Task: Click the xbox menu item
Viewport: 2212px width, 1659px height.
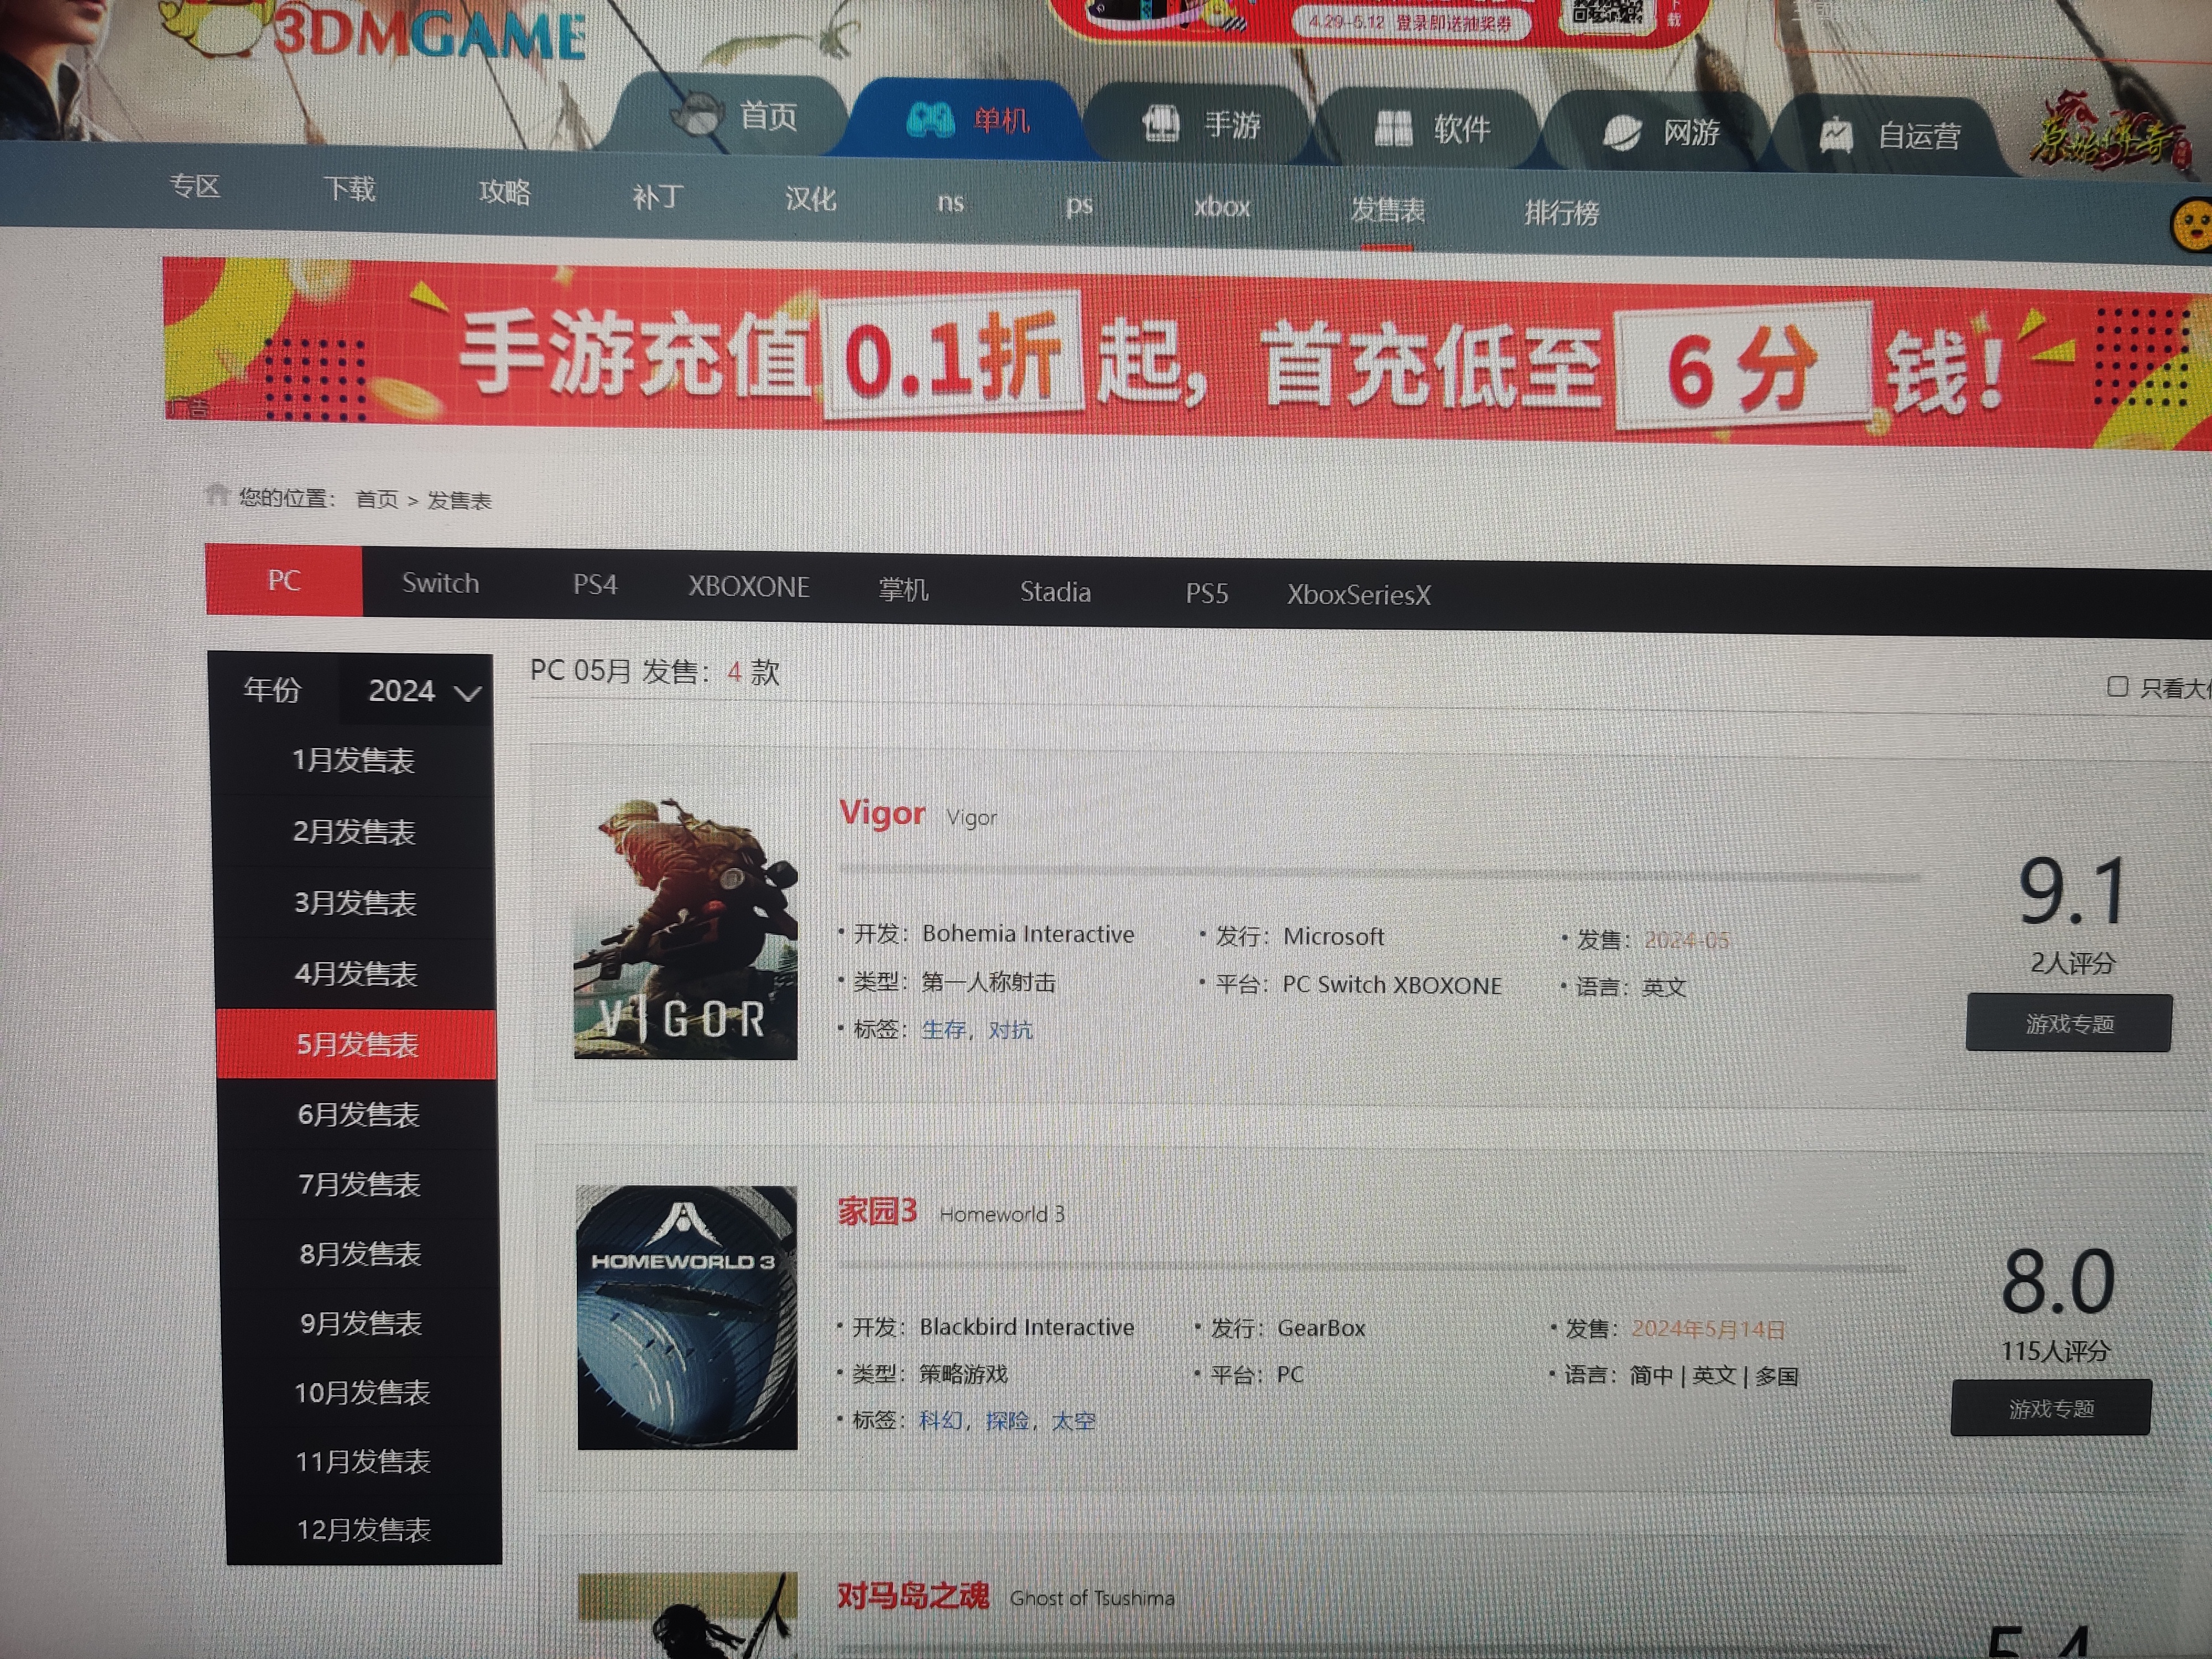Action: 1222,207
